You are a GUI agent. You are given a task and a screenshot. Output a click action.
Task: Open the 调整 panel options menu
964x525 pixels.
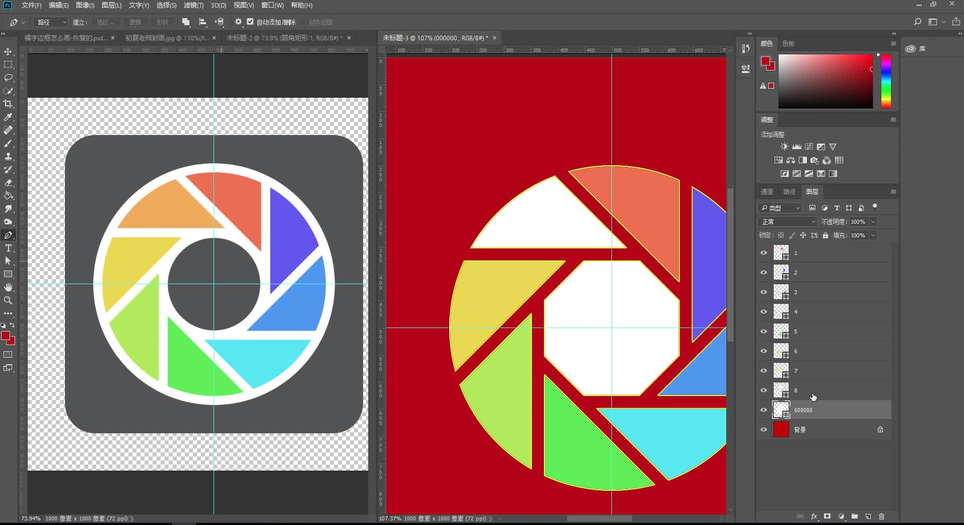(x=893, y=119)
